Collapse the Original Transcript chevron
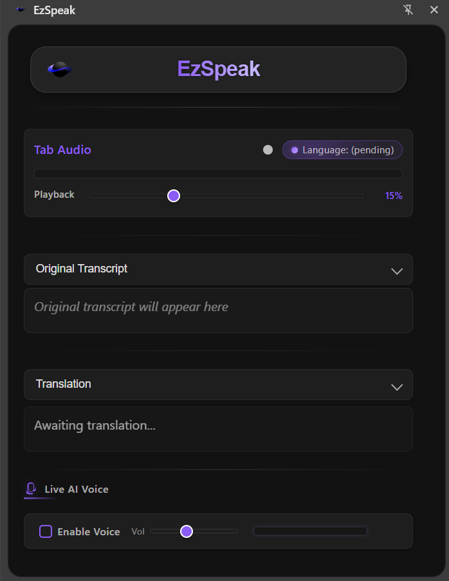This screenshot has width=449, height=581. tap(397, 271)
